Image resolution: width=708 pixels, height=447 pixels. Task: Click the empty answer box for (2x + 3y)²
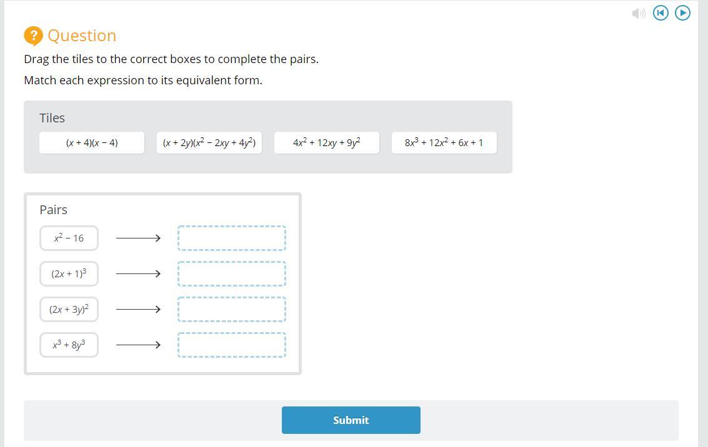pos(232,309)
